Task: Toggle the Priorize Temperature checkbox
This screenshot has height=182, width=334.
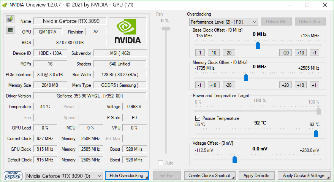Action: click(198, 118)
